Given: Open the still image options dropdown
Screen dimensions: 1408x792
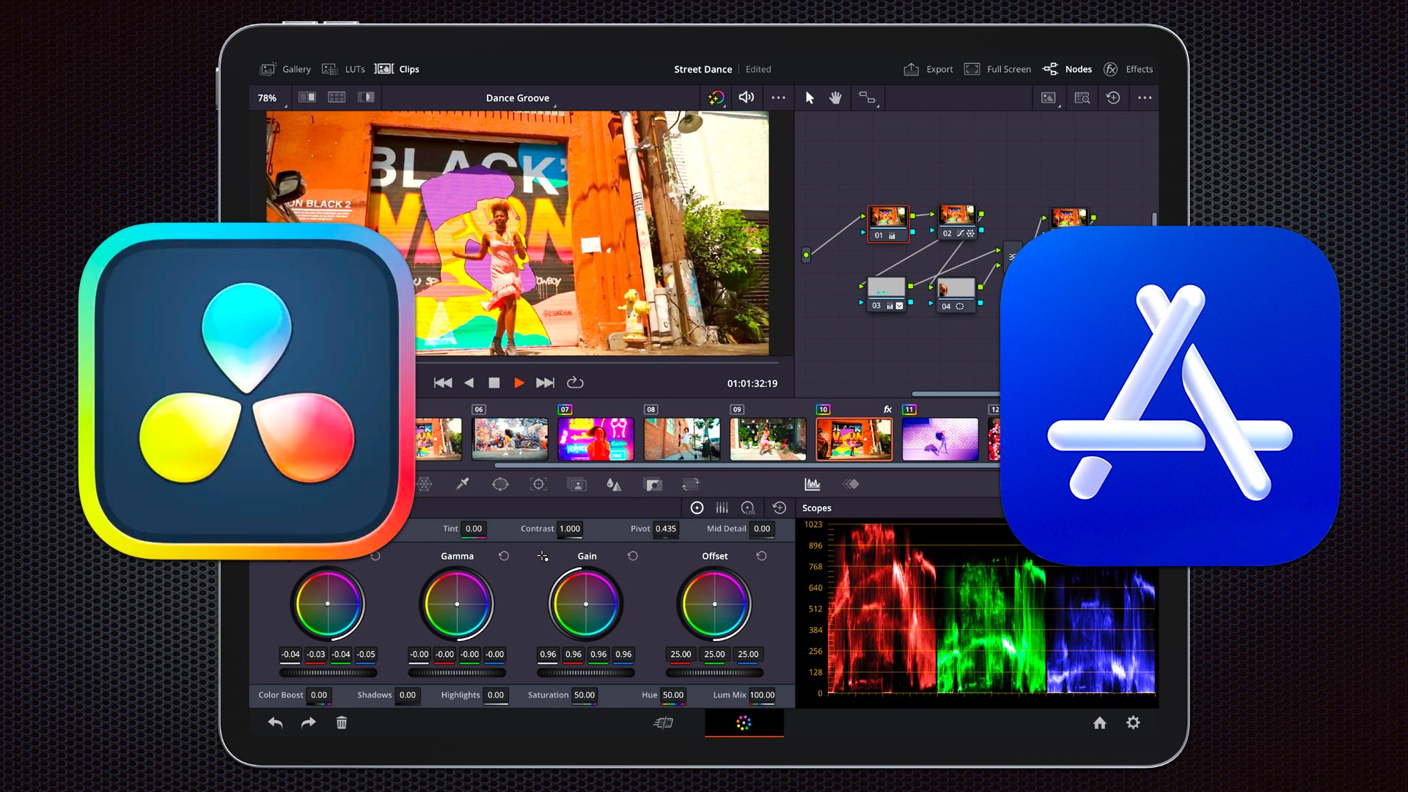Looking at the screenshot, I should click(1049, 98).
